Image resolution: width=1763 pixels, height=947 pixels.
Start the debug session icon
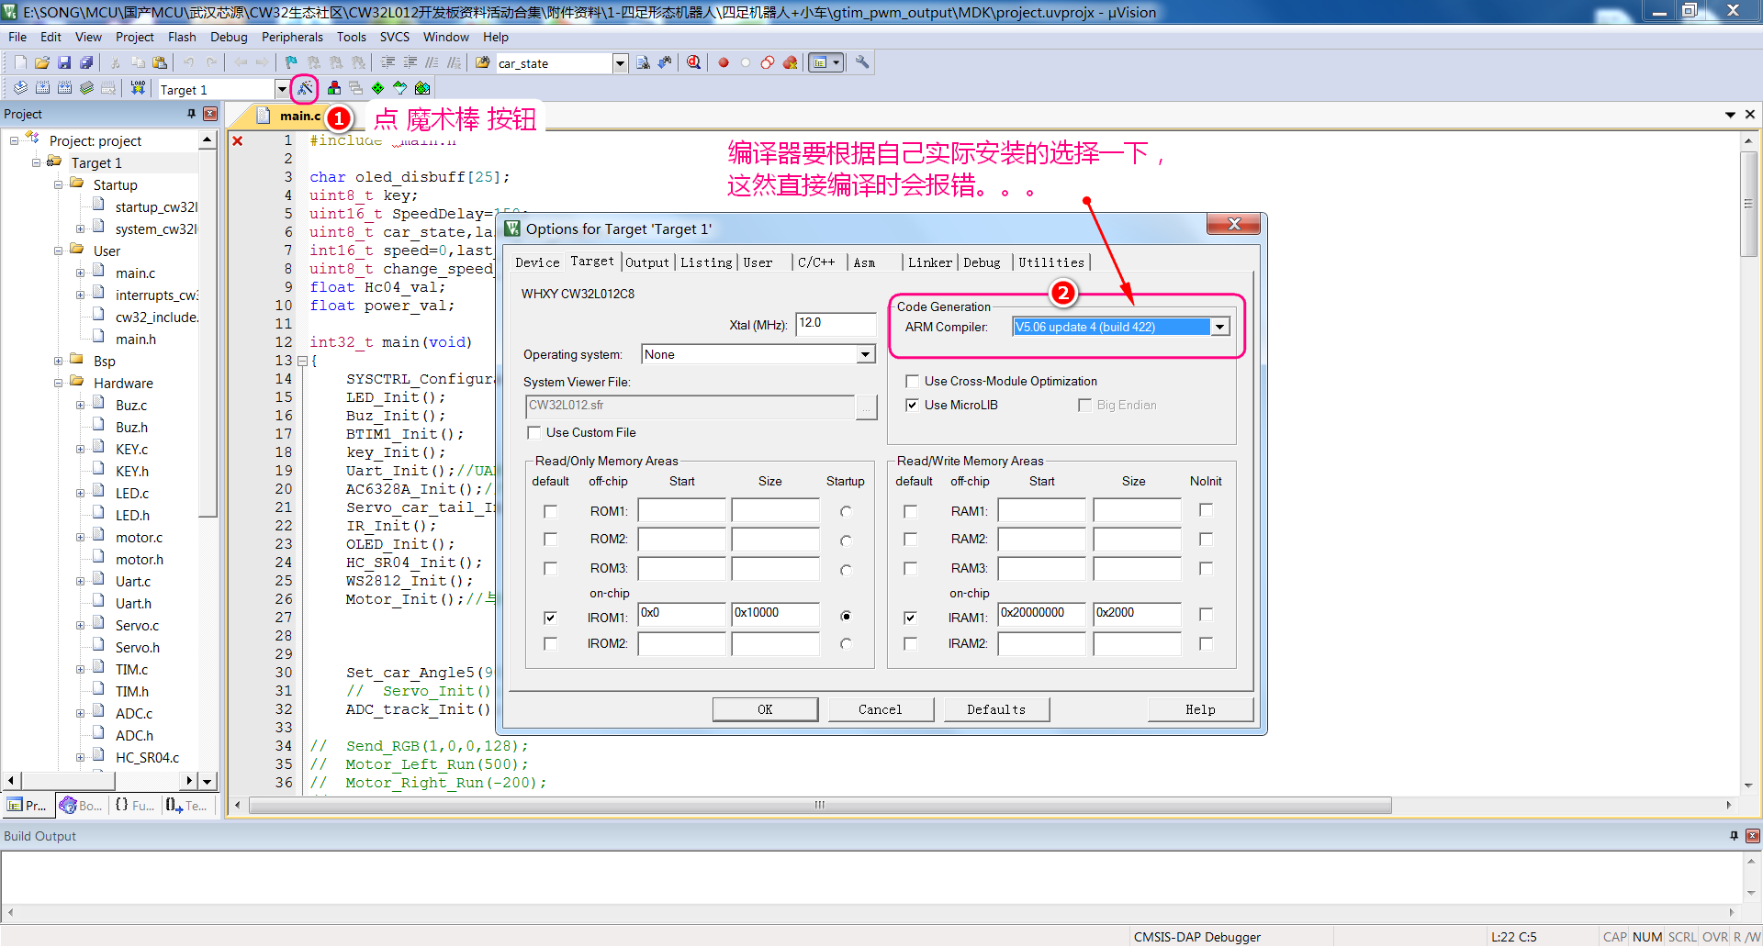(694, 62)
